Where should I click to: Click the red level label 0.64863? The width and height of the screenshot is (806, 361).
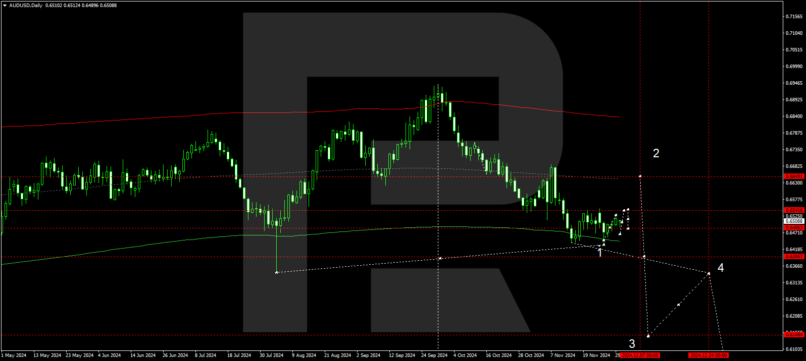coord(793,228)
